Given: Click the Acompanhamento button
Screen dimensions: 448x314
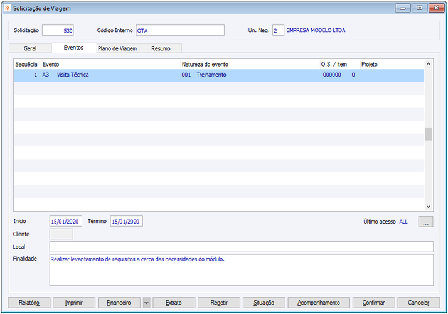Looking at the screenshot, I should 319,303.
